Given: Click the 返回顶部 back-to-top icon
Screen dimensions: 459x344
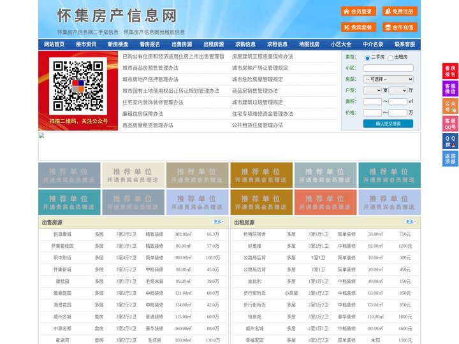Looking at the screenshot, I should pyautogui.click(x=450, y=159).
